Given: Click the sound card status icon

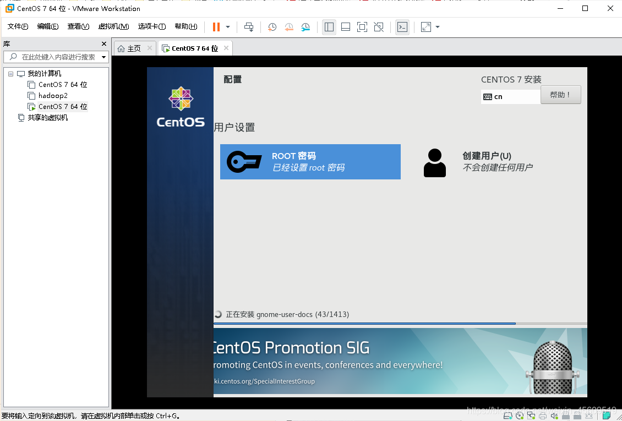Looking at the screenshot, I should pos(554,416).
